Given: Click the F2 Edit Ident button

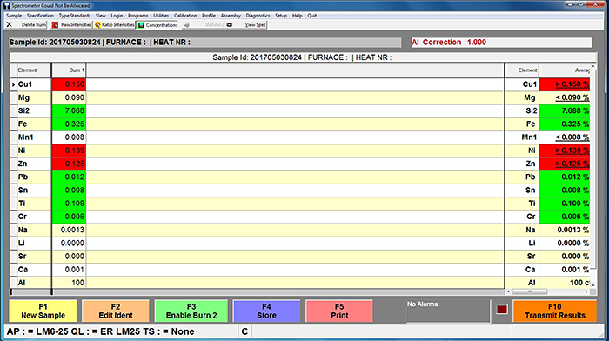Looking at the screenshot, I should [116, 311].
